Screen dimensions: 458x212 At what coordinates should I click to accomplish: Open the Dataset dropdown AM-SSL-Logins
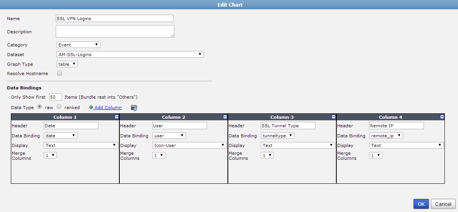[x=130, y=54]
